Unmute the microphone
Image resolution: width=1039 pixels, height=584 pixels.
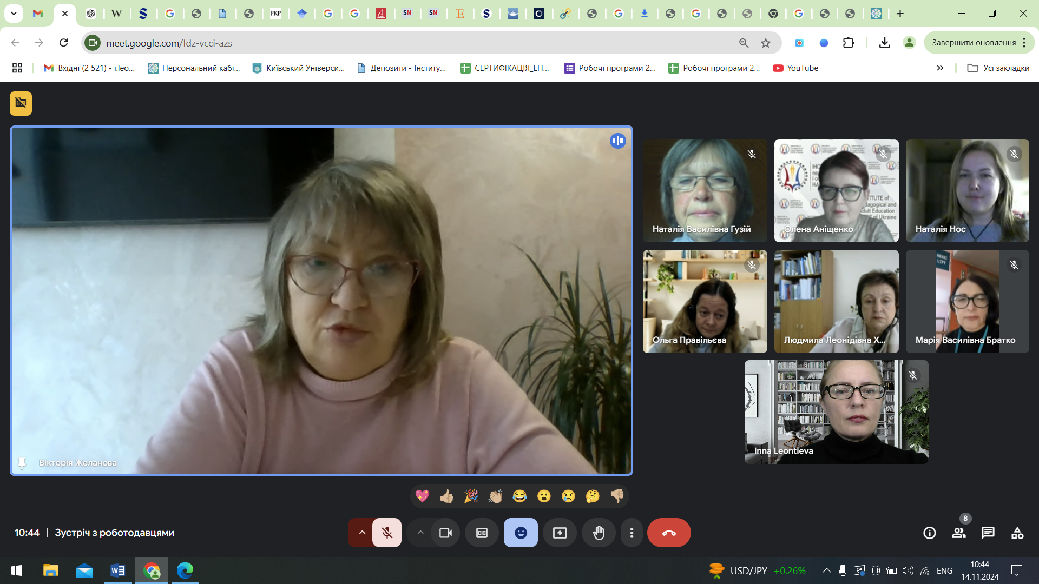tap(387, 533)
